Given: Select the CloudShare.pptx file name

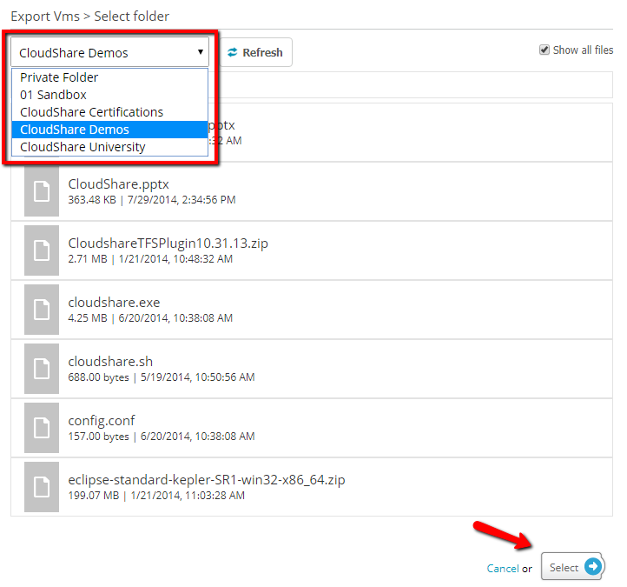Looking at the screenshot, I should coord(118,184).
